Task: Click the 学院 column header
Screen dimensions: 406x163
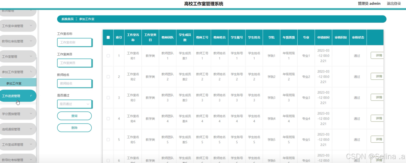Action: coord(271,38)
